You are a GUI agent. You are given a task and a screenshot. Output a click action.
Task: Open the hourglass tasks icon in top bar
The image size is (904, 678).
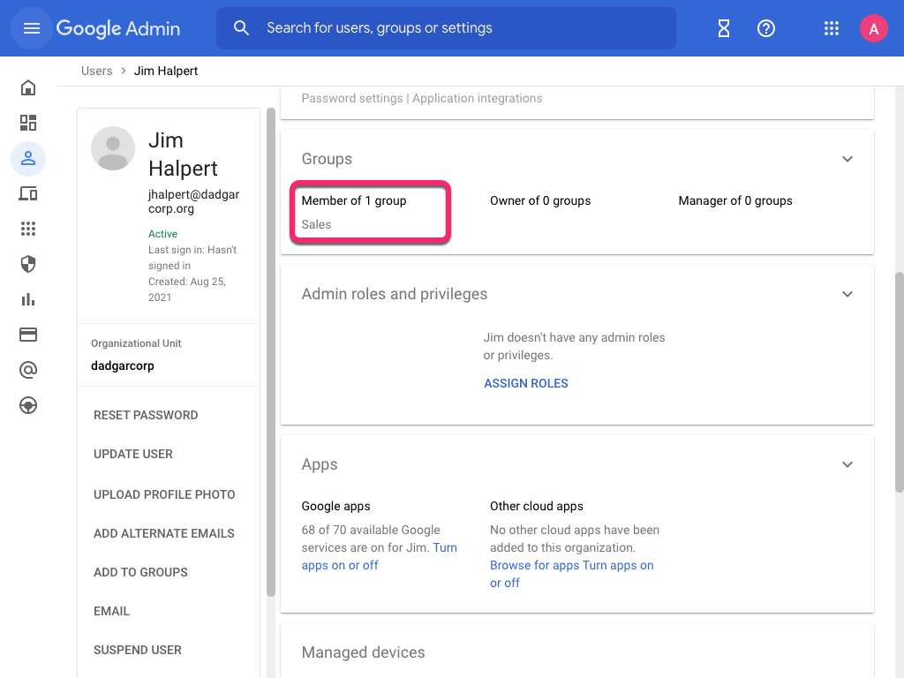tap(723, 28)
